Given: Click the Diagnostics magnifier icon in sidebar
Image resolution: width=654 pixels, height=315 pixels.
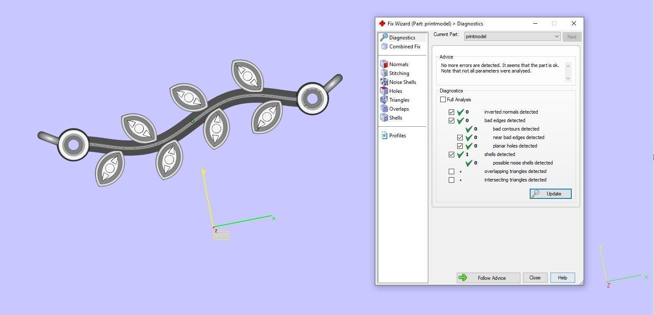Looking at the screenshot, I should [384, 37].
